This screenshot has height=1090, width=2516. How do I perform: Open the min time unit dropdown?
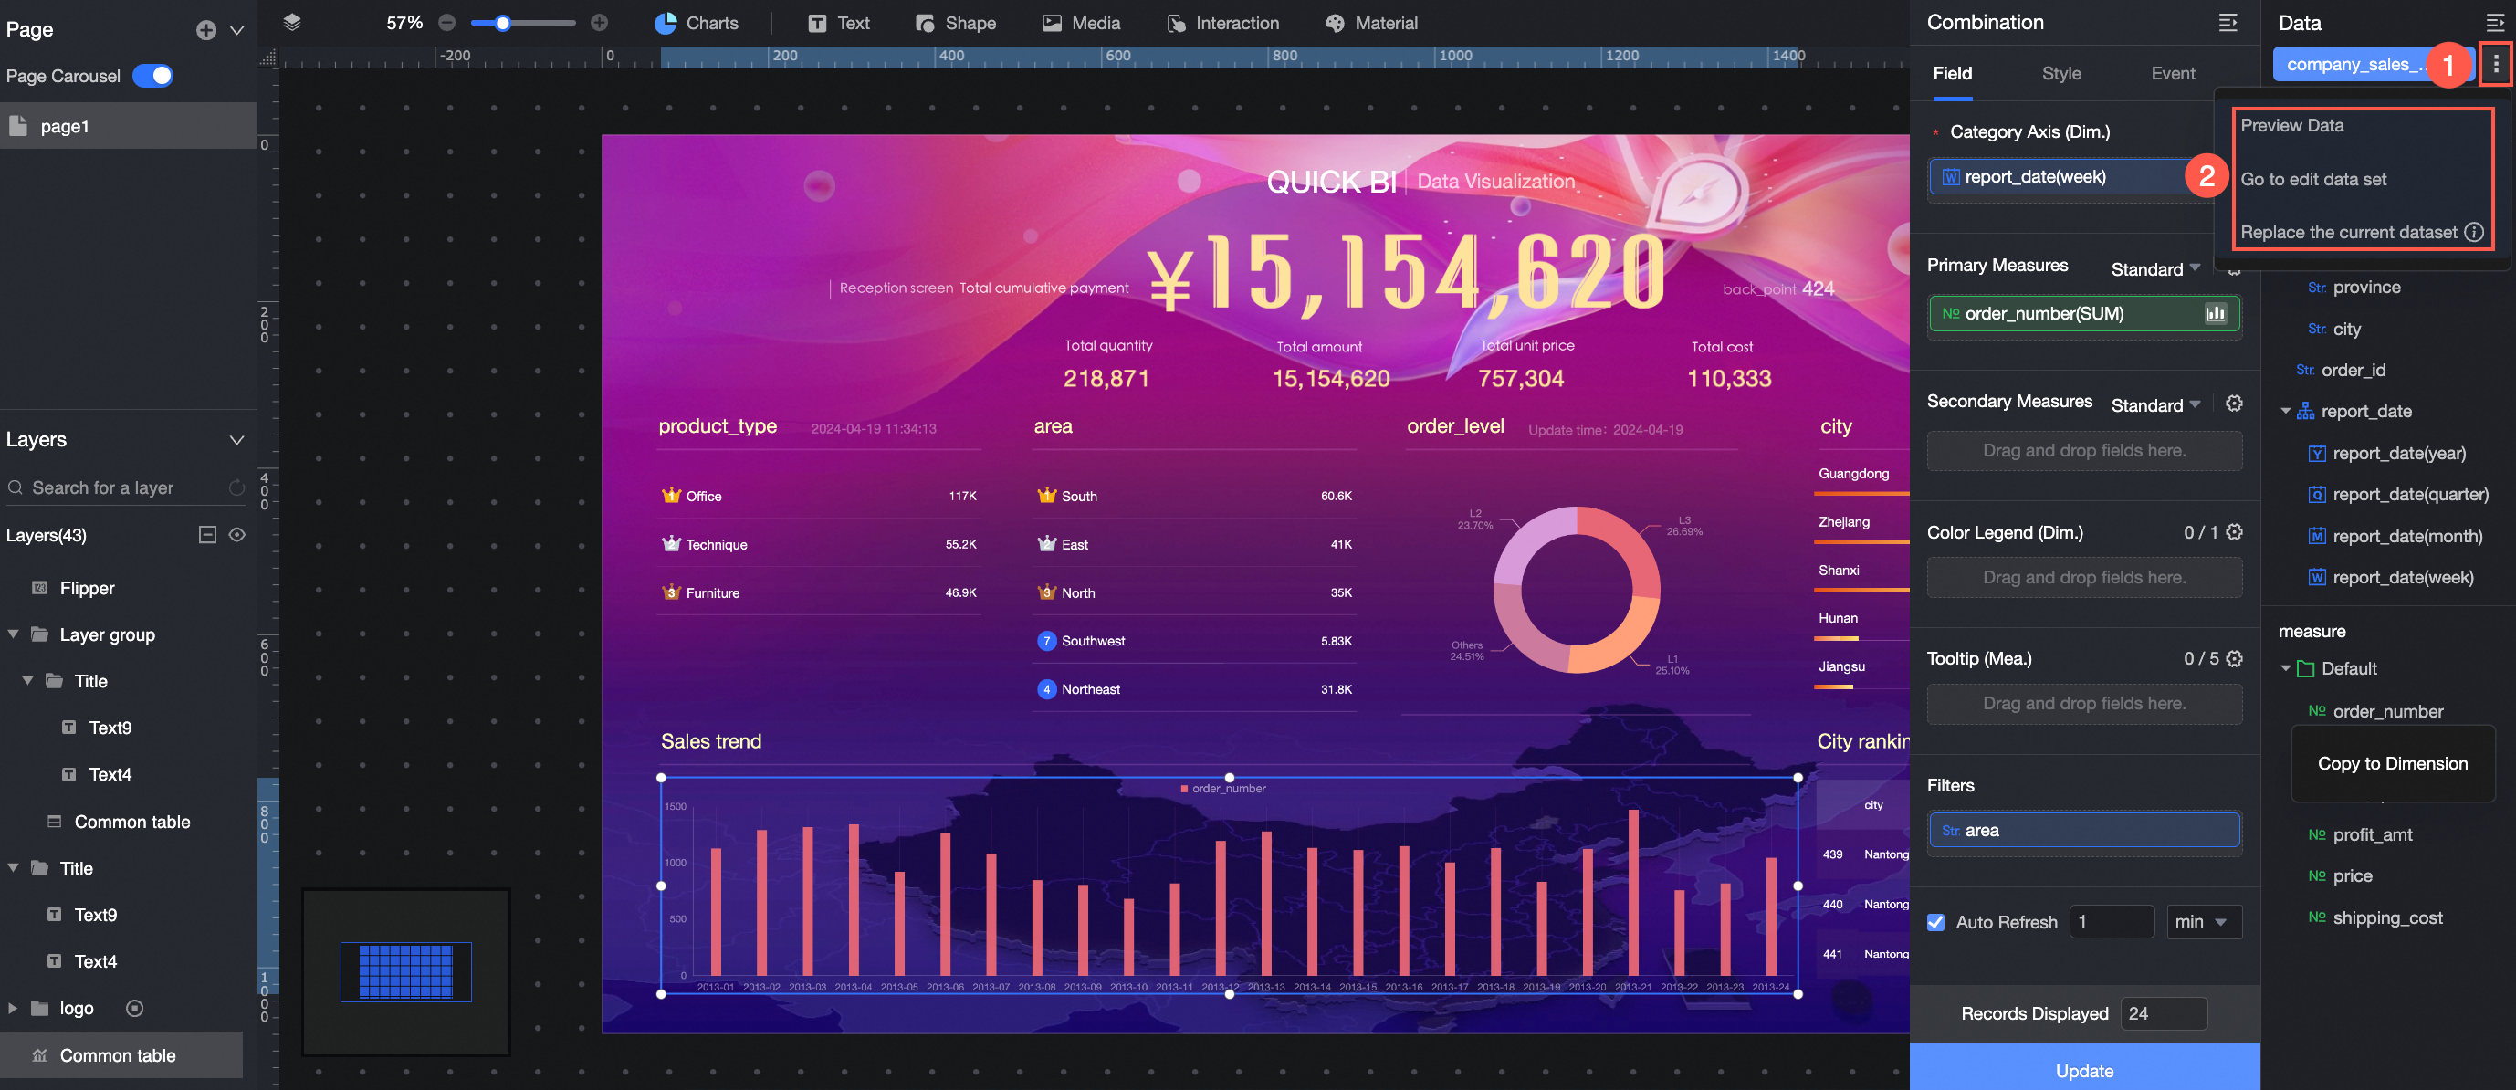2203,922
